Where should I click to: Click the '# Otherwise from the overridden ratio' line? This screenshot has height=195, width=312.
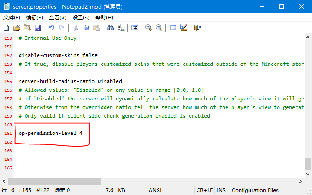click(161, 107)
